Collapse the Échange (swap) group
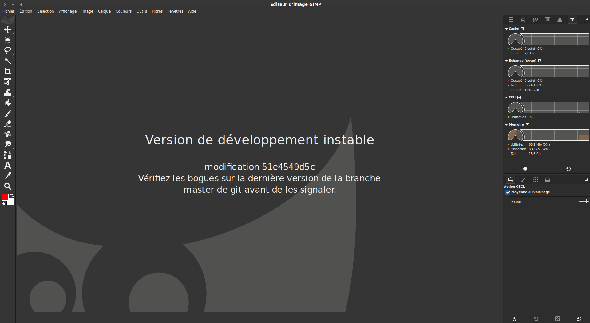This screenshot has width=590, height=323. [506, 61]
